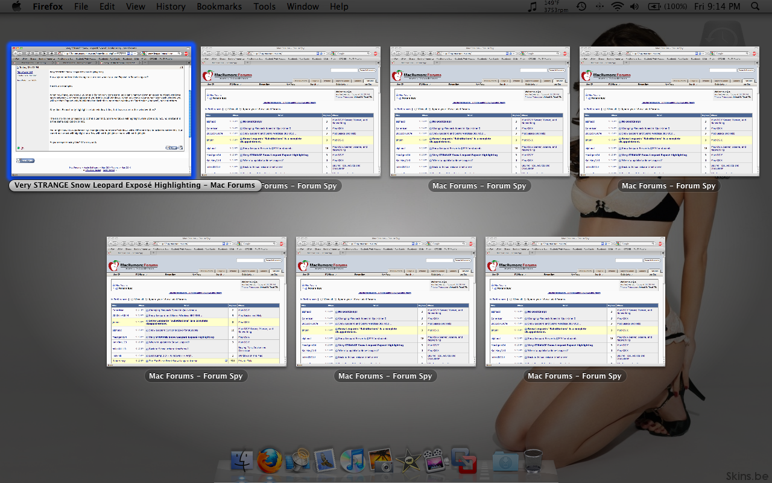
Task: Open the satellite dish app in Dock
Action: tap(297, 461)
